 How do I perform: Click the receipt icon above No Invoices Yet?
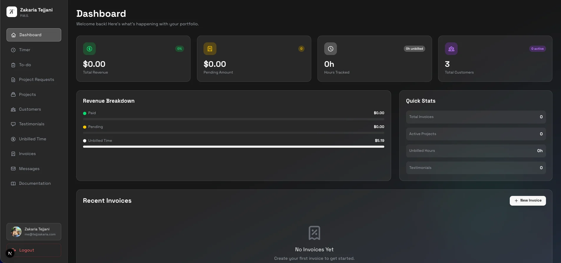tap(314, 233)
